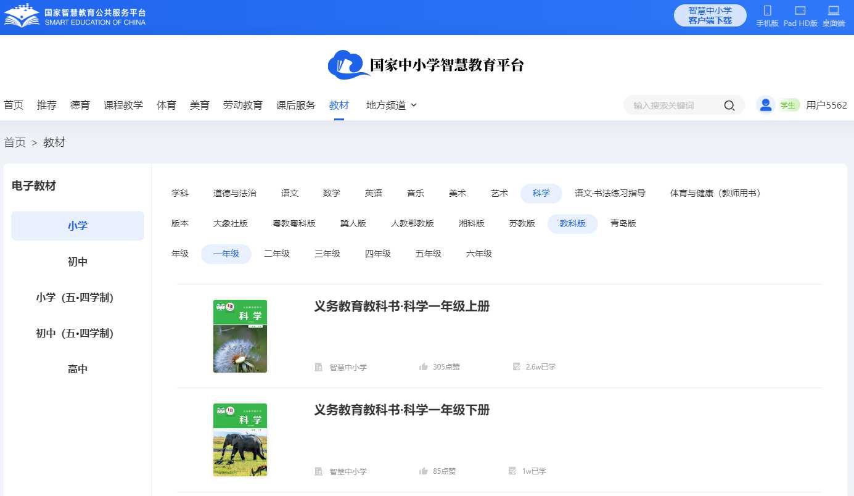This screenshot has height=496, width=854.
Task: Filter subject by 美术
Action: 458,193
